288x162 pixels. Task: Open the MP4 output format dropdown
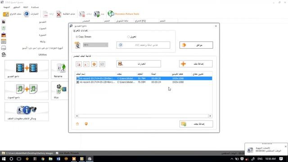coord(95,45)
